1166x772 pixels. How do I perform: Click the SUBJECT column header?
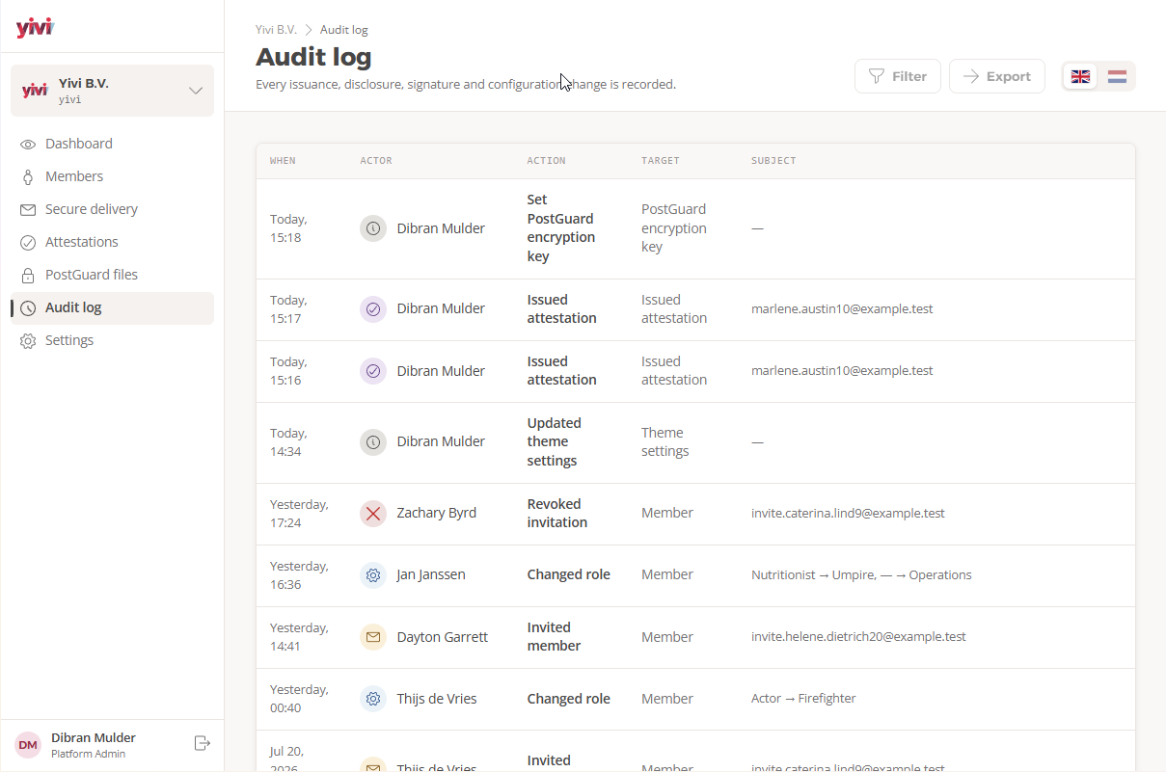773,161
